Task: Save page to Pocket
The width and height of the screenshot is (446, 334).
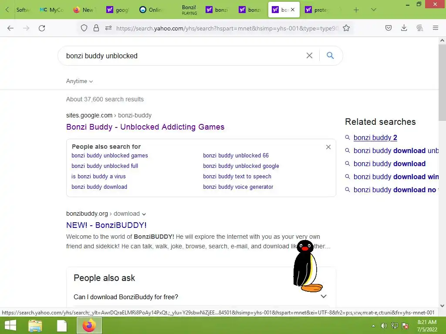Action: point(389,28)
